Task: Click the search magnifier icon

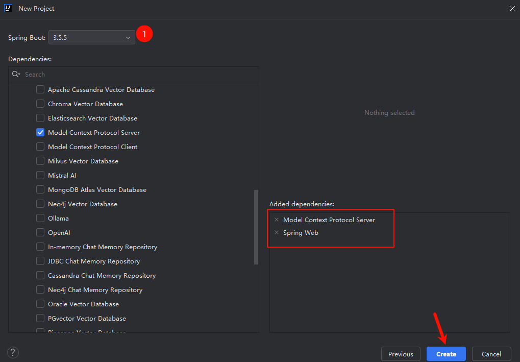Action: (16, 74)
